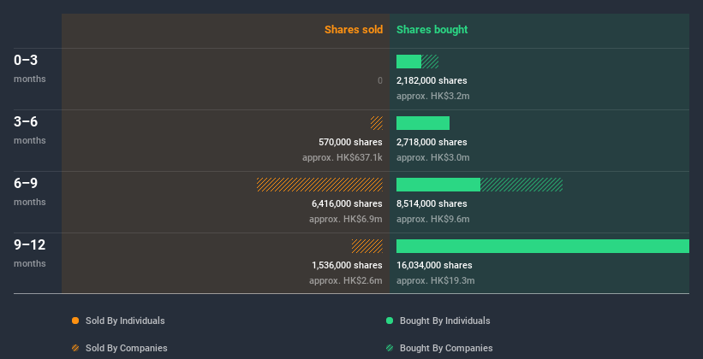The image size is (703, 359).
Task: Click the approx. HK$9.6m text
Action: pos(433,220)
